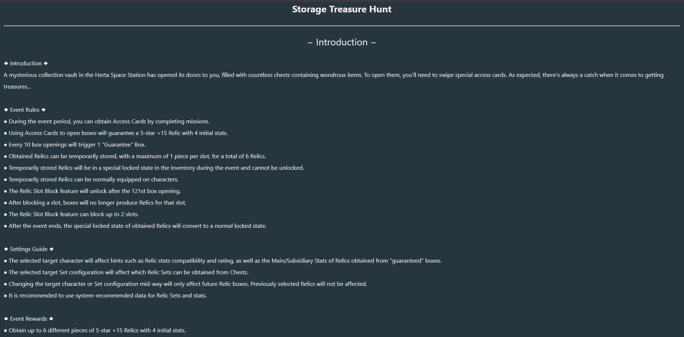Click the Settings Guide heading text

pos(29,249)
